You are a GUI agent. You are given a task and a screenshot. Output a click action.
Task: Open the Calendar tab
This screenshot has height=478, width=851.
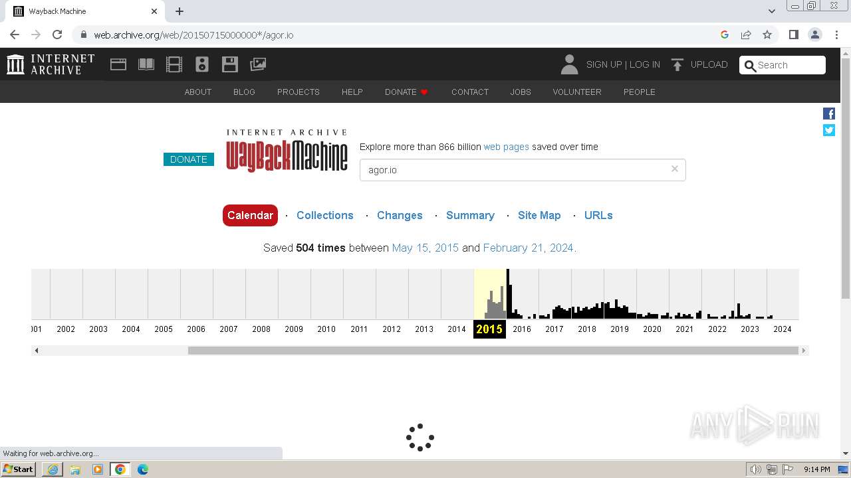(x=250, y=215)
